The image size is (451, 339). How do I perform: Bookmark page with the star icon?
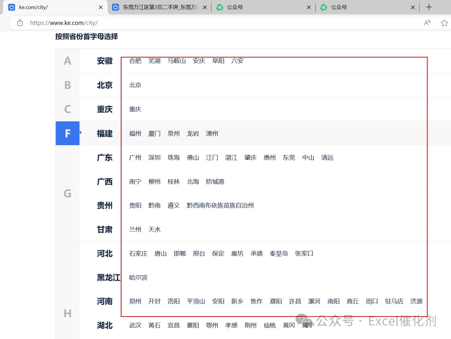[x=444, y=23]
